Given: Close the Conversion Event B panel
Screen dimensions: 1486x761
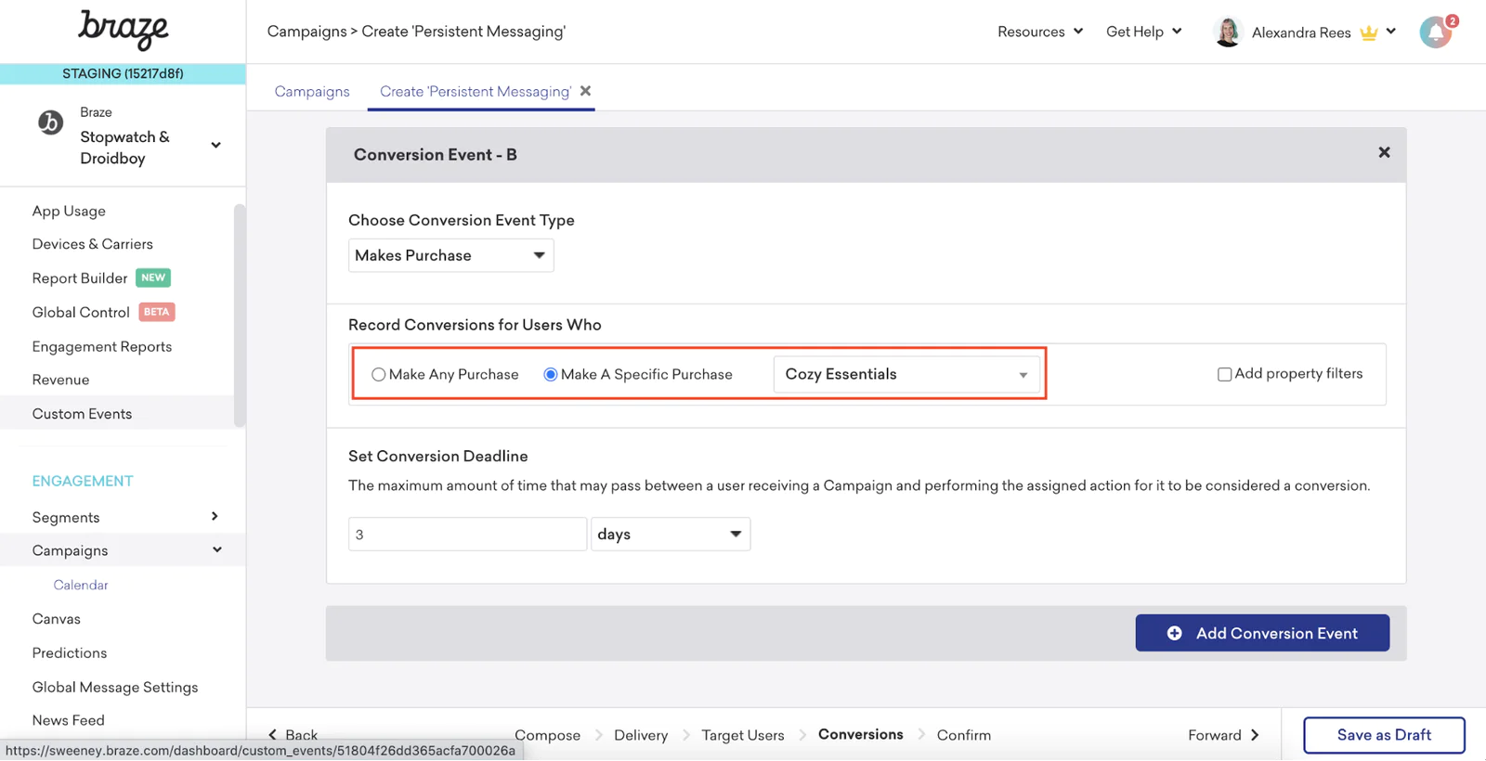Looking at the screenshot, I should [x=1384, y=152].
